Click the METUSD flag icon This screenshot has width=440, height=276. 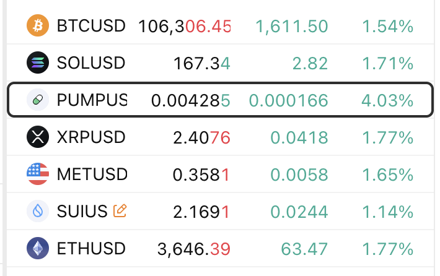[x=38, y=175]
